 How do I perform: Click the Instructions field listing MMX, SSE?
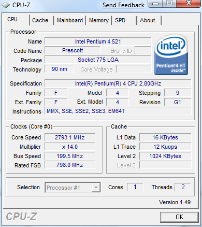click(x=118, y=111)
